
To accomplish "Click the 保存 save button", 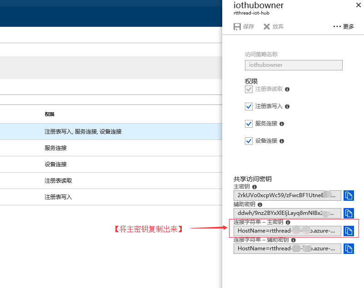I will (244, 27).
